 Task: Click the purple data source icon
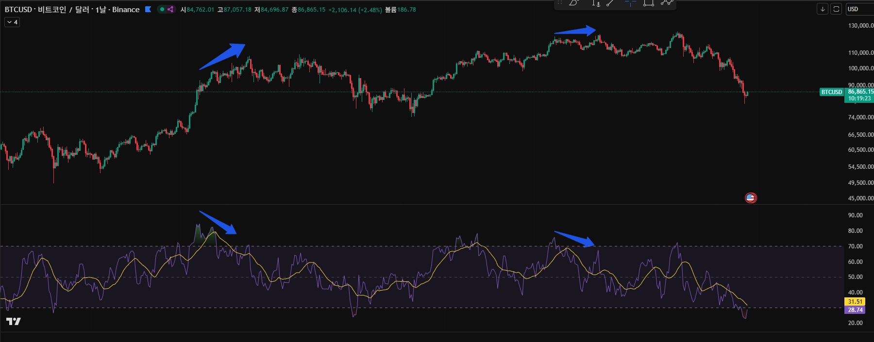pos(170,9)
